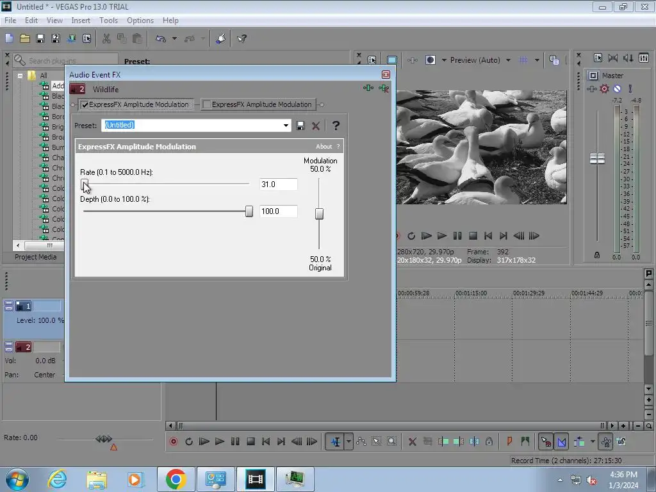Click the Open project folder icon
Screen dimensions: 656x492
25,38
